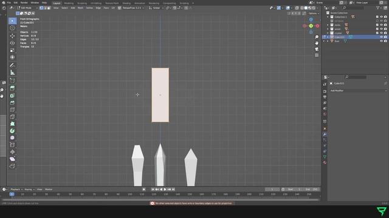Expand the wood collection in outliner
Viewport: 389px width, 218px height.
point(328,29)
